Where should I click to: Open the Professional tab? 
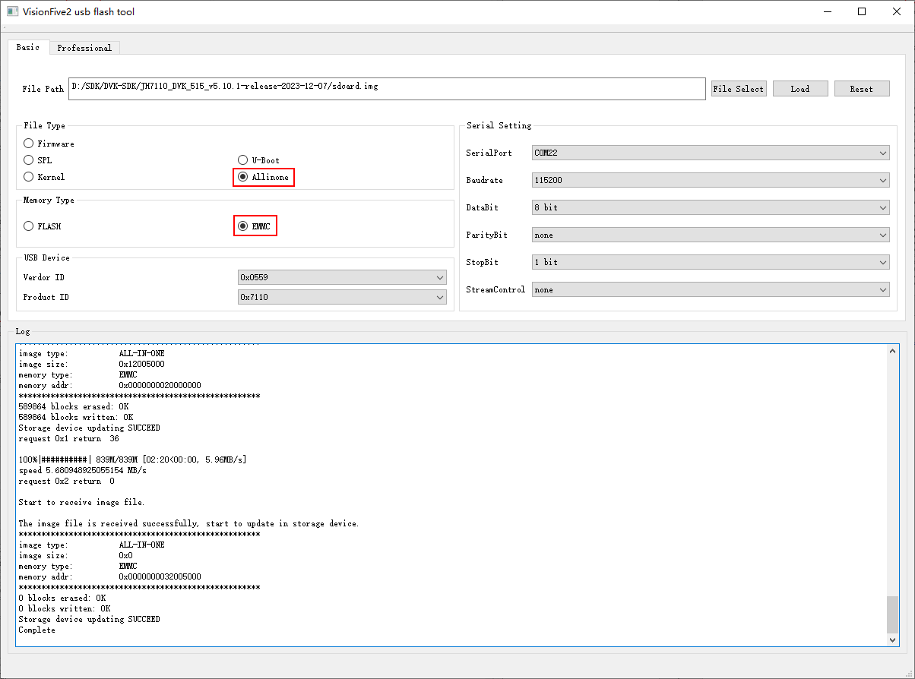[84, 48]
